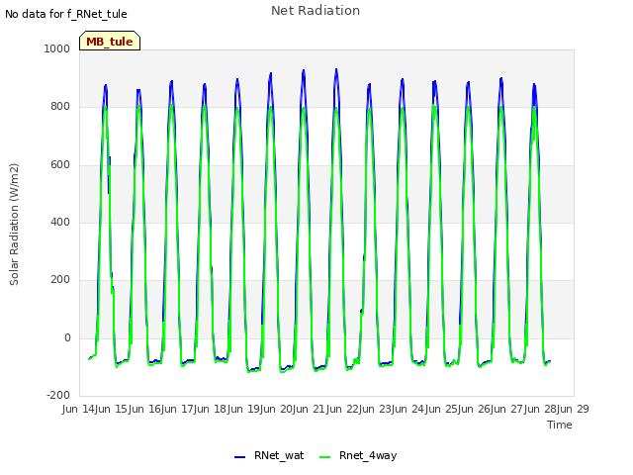Click the blue RNet_wat legend swatch
The width and height of the screenshot is (633, 475).
(x=239, y=457)
